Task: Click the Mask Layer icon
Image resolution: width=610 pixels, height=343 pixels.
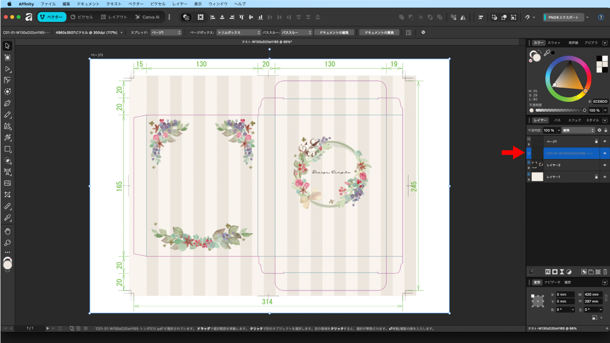Action: pos(555,272)
